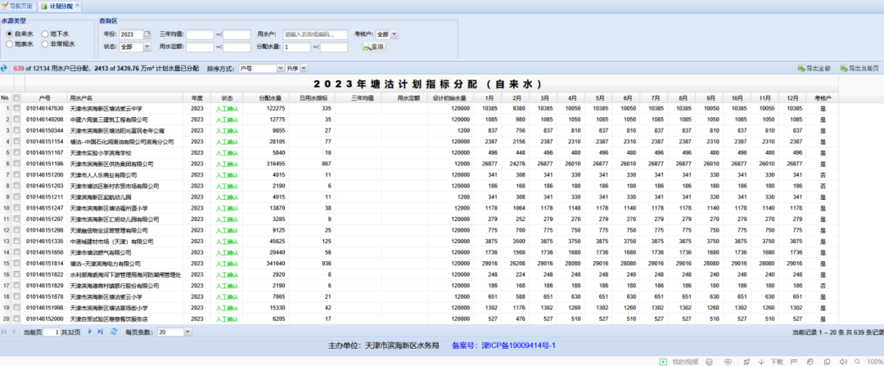Image resolution: width=884 pixels, height=366 pixels.
Task: Click the heart icon in status bar
Action: [728, 361]
